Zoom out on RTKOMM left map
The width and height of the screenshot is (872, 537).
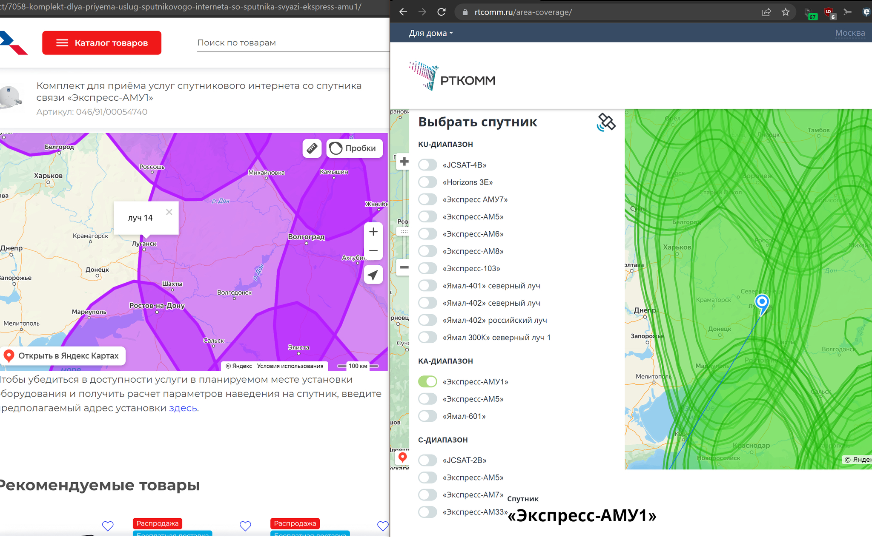[404, 267]
